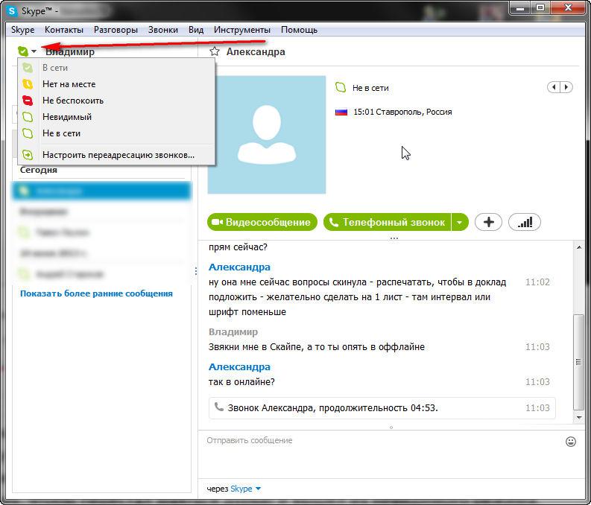
Task: Click the three-dot handle above chat history
Action: pyautogui.click(x=394, y=238)
